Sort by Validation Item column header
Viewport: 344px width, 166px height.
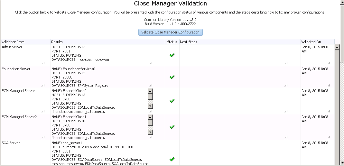coord(25,42)
